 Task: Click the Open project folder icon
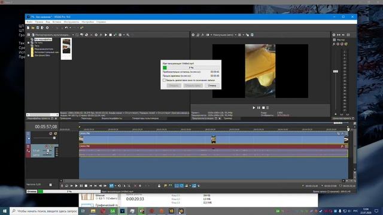[x=33, y=28]
